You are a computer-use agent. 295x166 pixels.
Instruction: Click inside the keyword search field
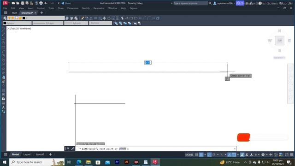190,3
